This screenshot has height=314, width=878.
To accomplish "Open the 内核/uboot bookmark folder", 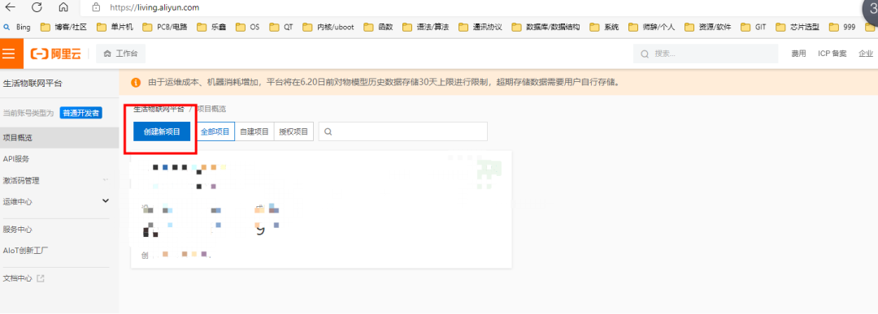I will click(x=328, y=27).
